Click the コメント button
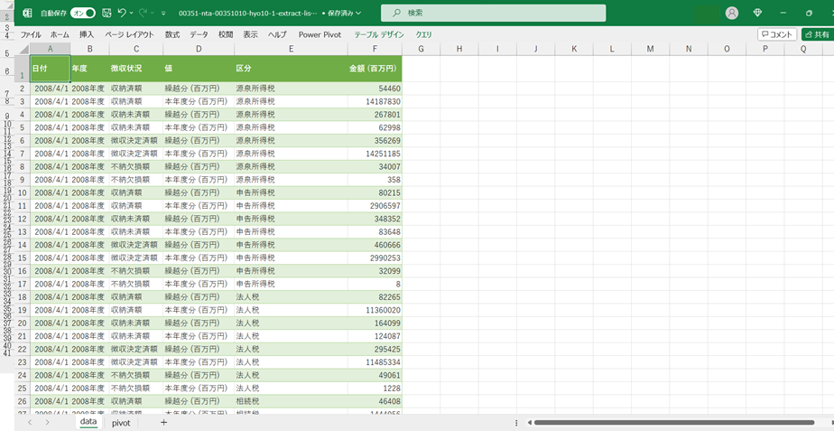 coord(776,34)
